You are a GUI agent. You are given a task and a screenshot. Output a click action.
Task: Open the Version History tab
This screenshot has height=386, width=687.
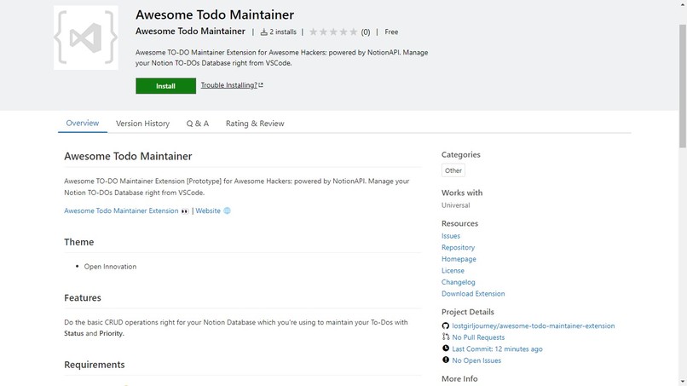[x=143, y=124]
